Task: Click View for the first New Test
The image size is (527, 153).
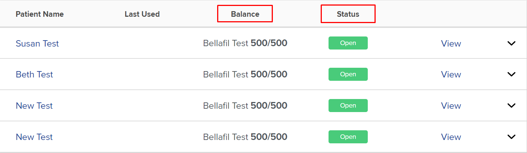Action: pyautogui.click(x=451, y=106)
